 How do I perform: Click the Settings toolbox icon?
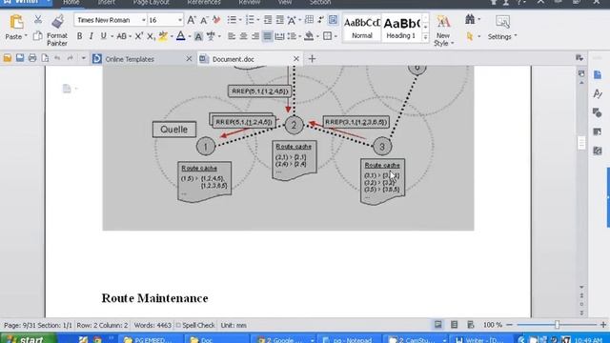coord(502,22)
